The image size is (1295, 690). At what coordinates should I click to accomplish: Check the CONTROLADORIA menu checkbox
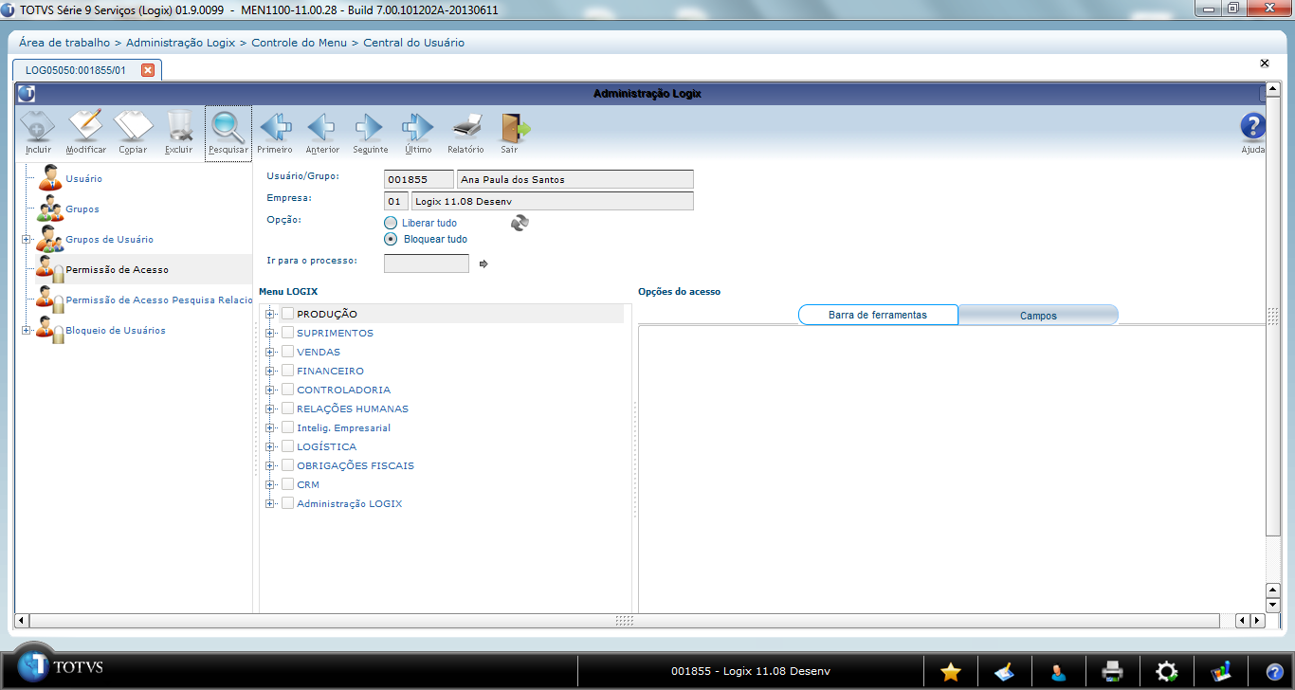(x=287, y=390)
